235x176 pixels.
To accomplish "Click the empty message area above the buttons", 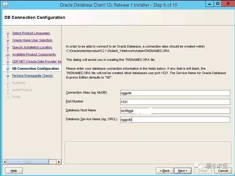I will [x=148, y=153].
